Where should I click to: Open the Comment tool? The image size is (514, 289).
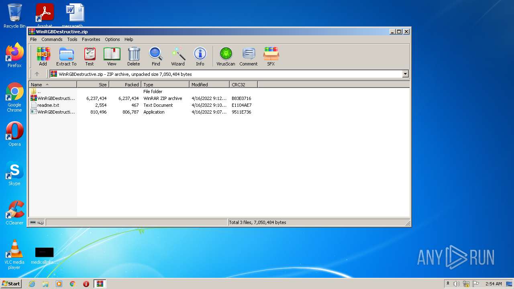(249, 57)
